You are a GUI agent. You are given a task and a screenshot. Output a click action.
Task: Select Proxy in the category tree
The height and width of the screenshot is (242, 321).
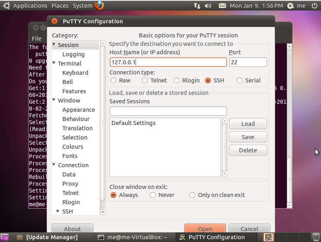pyautogui.click(x=70, y=184)
